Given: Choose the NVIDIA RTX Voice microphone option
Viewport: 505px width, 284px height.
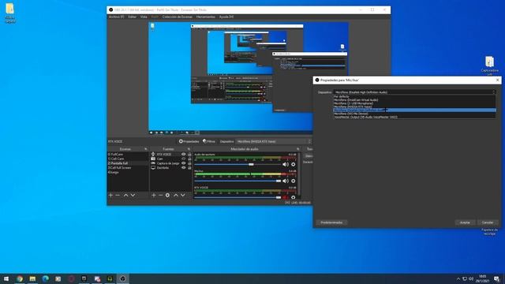Looking at the screenshot, I should pos(414,106).
